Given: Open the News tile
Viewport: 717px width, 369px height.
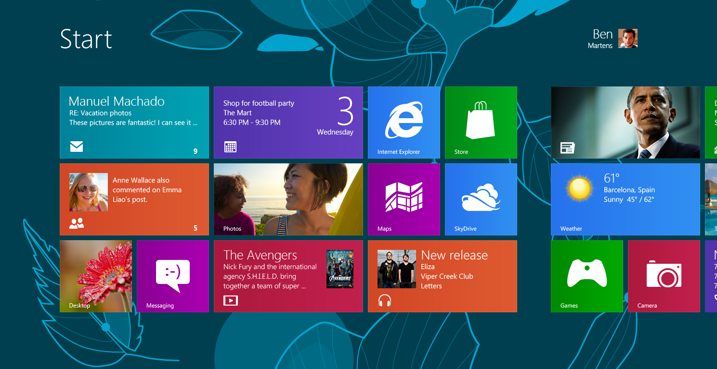Looking at the screenshot, I should [625, 122].
